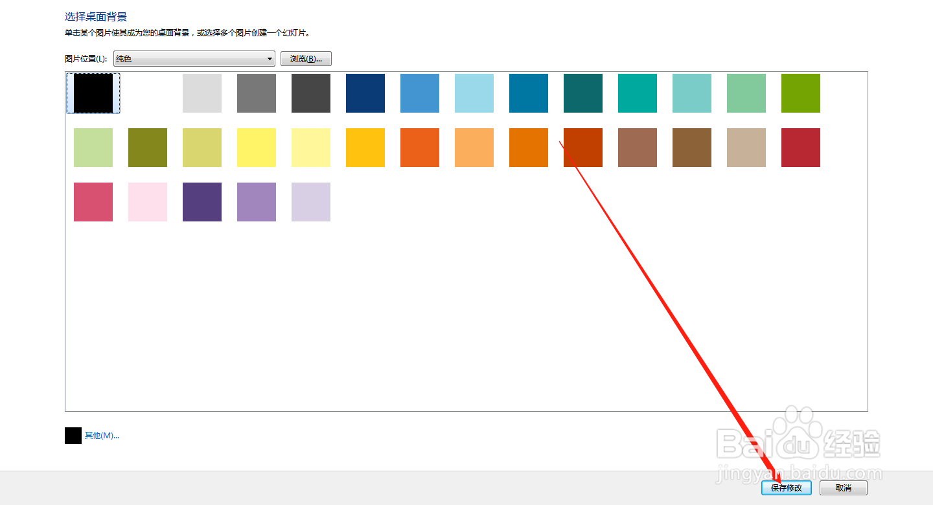
Task: Select the medium sky blue swatch
Action: click(420, 93)
